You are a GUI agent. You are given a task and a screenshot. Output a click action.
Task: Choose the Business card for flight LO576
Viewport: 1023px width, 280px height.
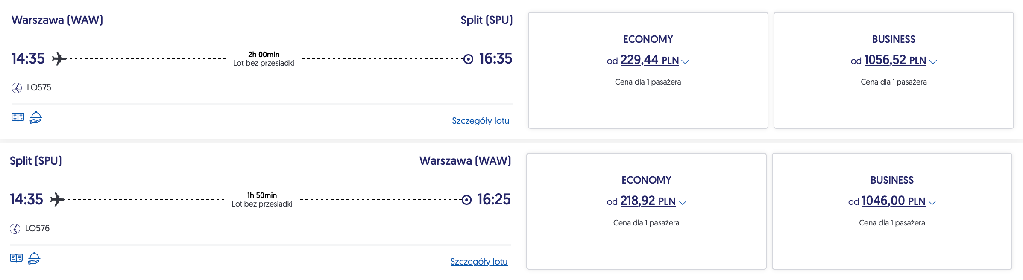(x=892, y=243)
